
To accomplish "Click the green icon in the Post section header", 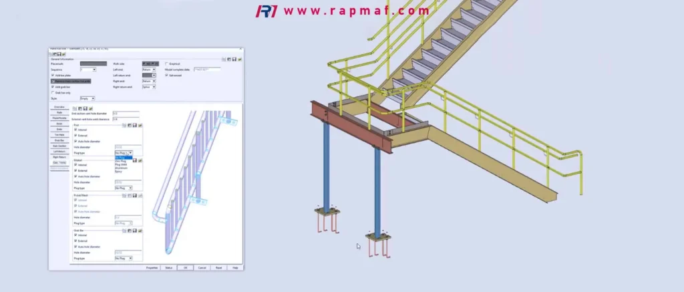I will [x=140, y=125].
